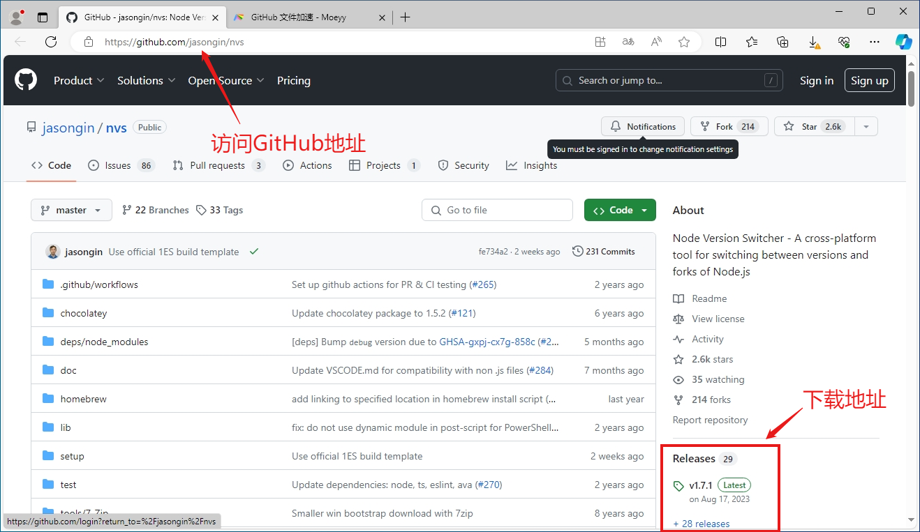
Task: Click the homebrew folder icon
Action: pyautogui.click(x=48, y=398)
